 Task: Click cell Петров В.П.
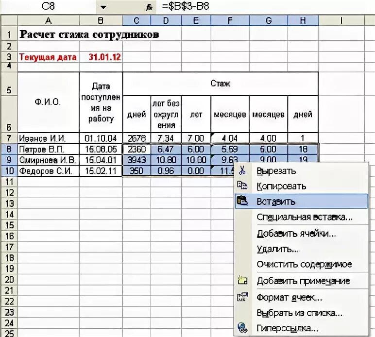(48, 149)
